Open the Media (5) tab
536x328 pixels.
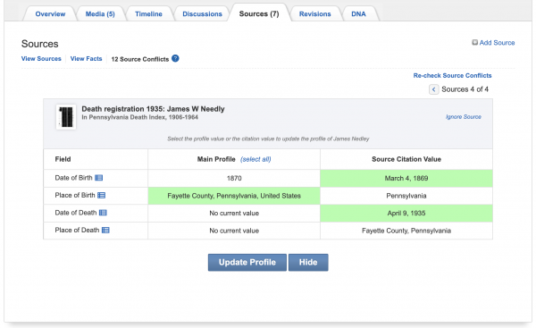100,14
